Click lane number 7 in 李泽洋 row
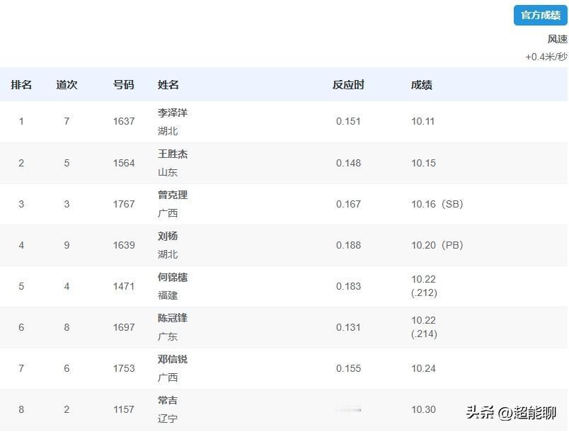 click(67, 121)
